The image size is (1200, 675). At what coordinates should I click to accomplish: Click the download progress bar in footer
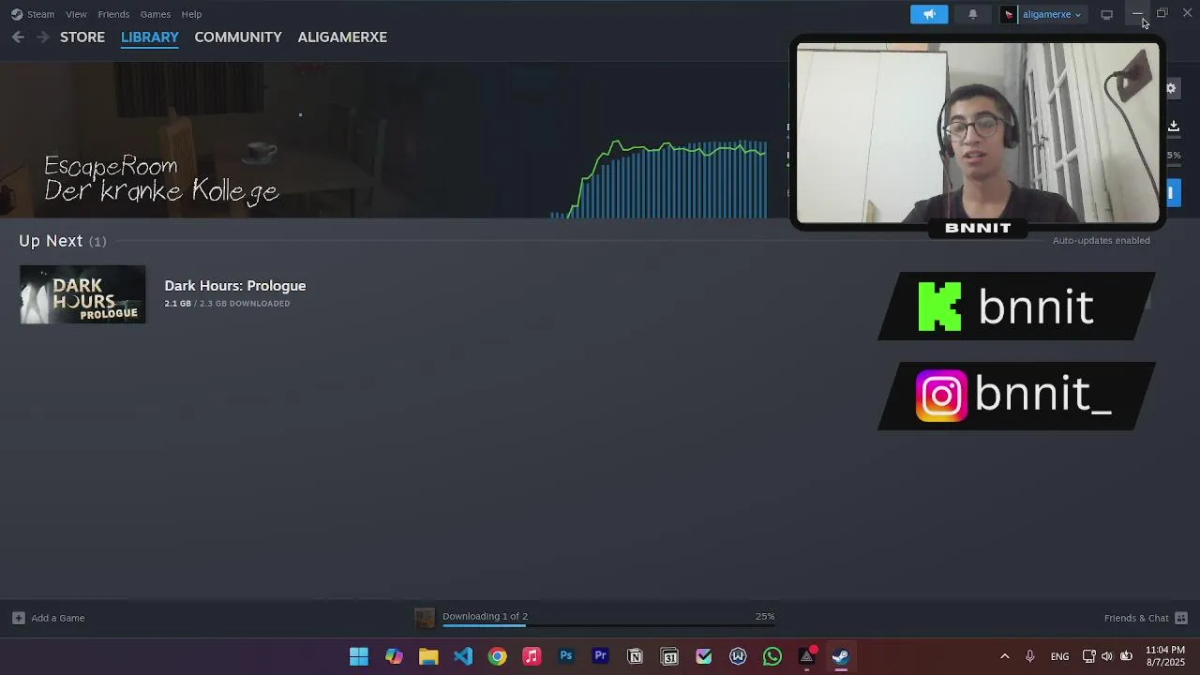click(608, 625)
